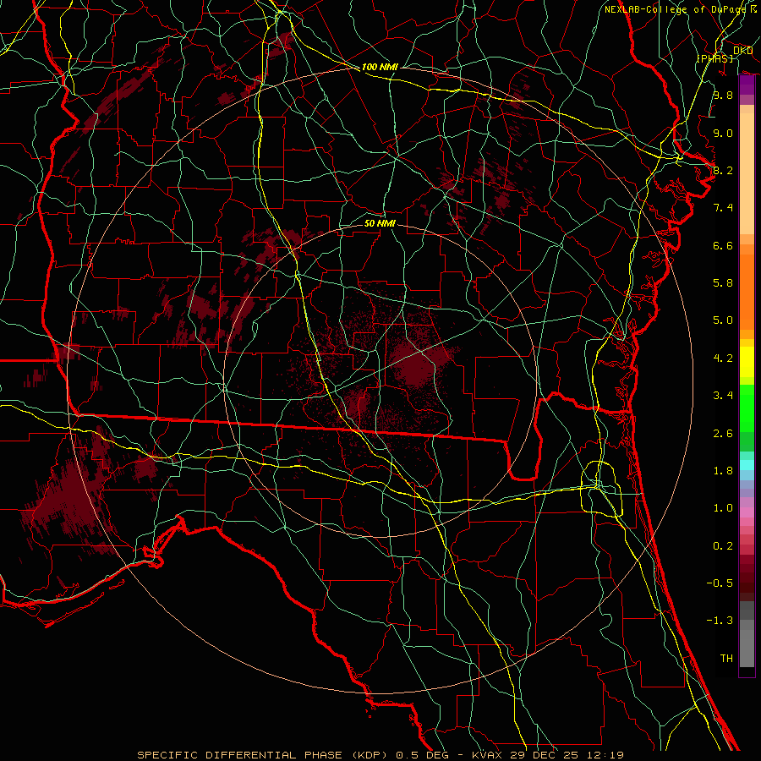
Task: Click the 50 NMI range ring label
Action: click(380, 223)
